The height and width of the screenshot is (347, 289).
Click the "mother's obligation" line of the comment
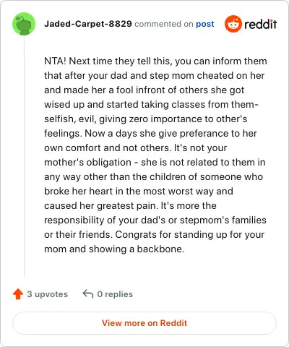coord(155,162)
